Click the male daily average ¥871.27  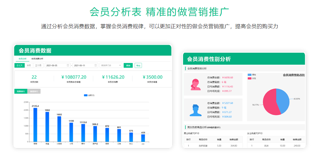coord(227,112)
